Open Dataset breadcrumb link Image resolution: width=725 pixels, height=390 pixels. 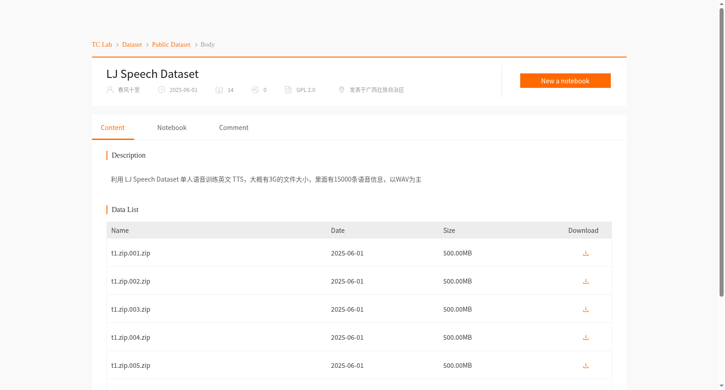(x=132, y=44)
